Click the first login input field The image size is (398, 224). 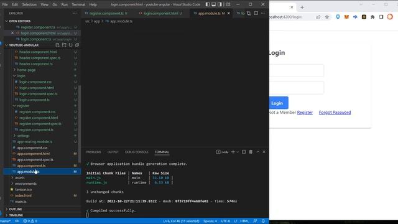click(x=297, y=70)
